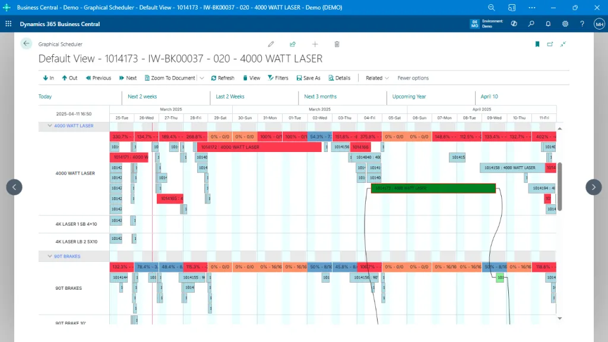Open the Details panel
The image size is (608, 342).
pos(340,78)
